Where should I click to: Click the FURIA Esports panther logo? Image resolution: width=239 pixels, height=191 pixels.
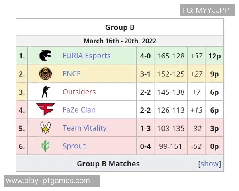[45, 56]
